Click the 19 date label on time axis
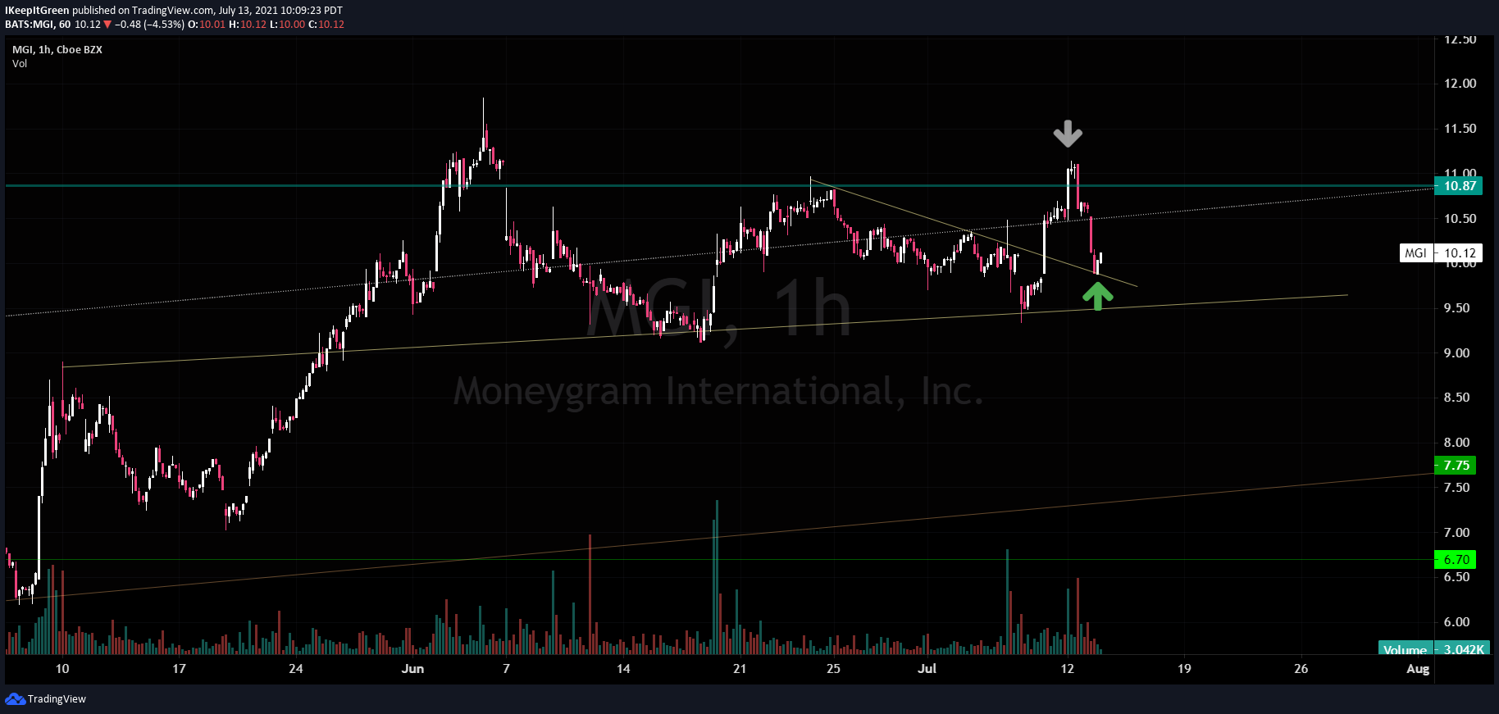1499x714 pixels. coord(1184,669)
